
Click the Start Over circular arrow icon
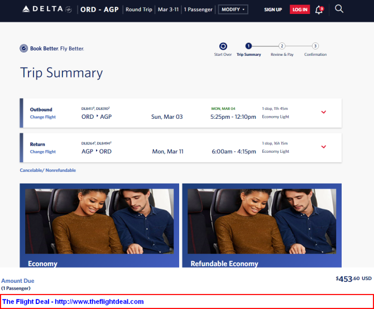(223, 46)
